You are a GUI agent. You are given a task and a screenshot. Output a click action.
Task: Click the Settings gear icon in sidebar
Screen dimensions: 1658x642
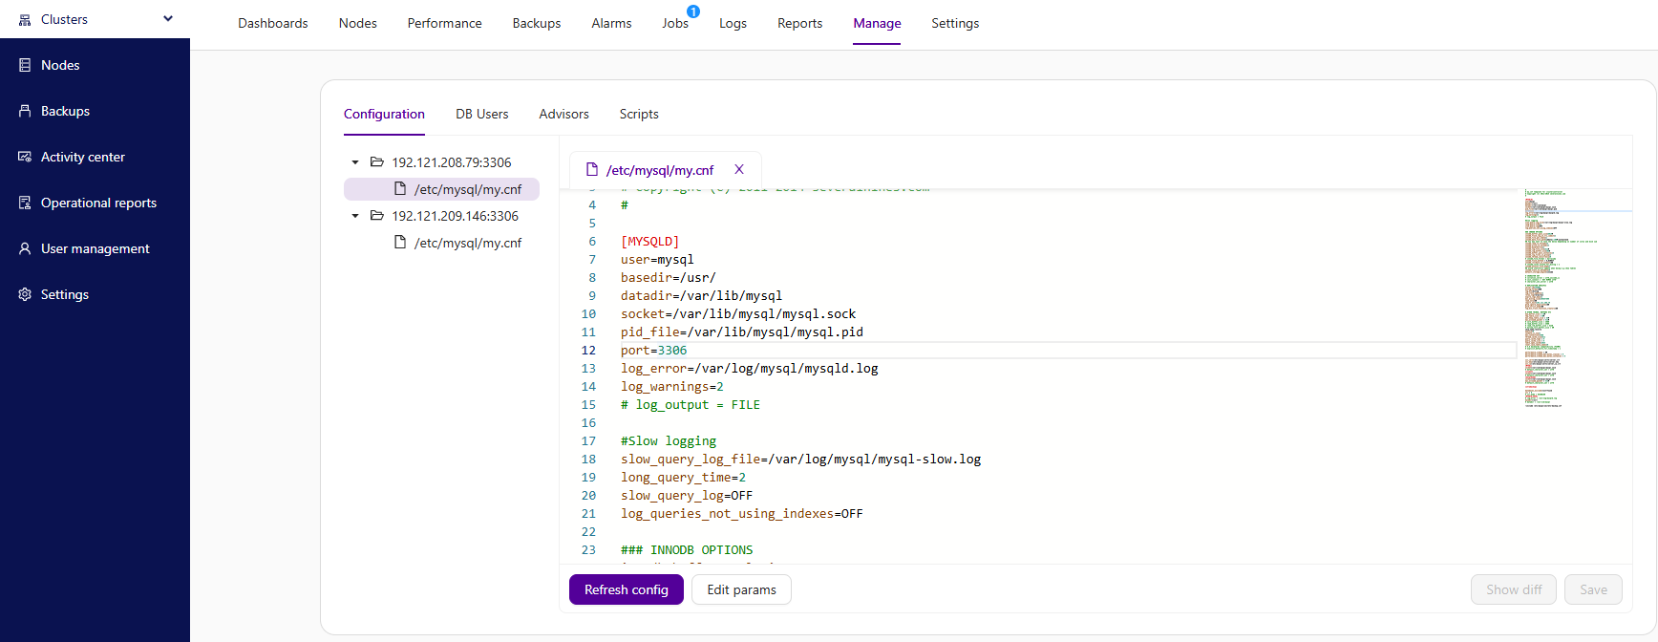coord(25,294)
